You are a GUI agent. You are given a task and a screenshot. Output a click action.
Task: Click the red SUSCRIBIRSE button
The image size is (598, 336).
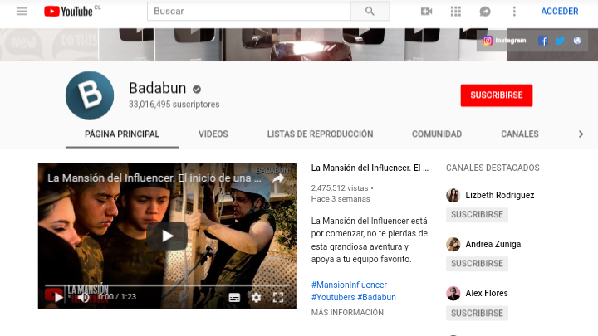coord(496,95)
